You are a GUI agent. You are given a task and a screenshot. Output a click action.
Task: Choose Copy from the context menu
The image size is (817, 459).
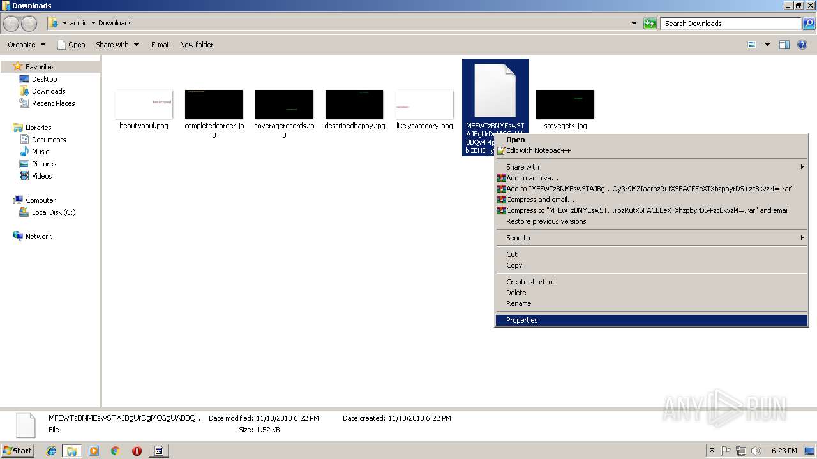pos(651,265)
